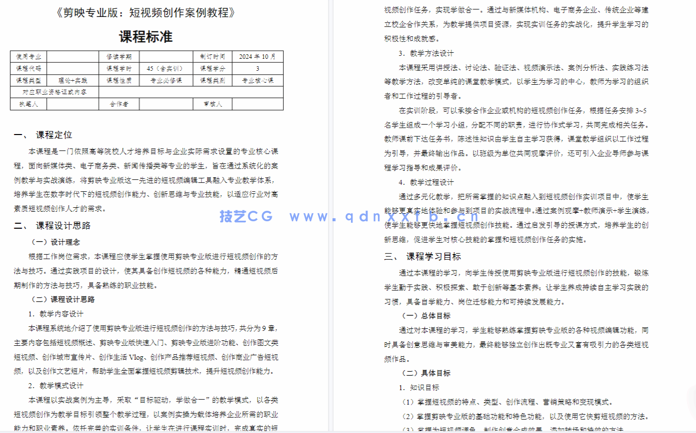This screenshot has width=696, height=433.
Task: Click the 课程标准 main heading
Action: (146, 36)
